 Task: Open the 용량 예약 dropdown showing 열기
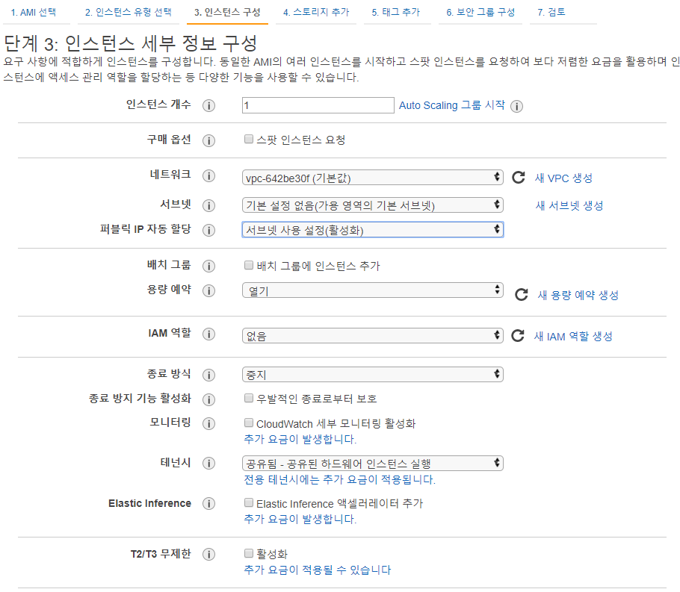click(373, 290)
